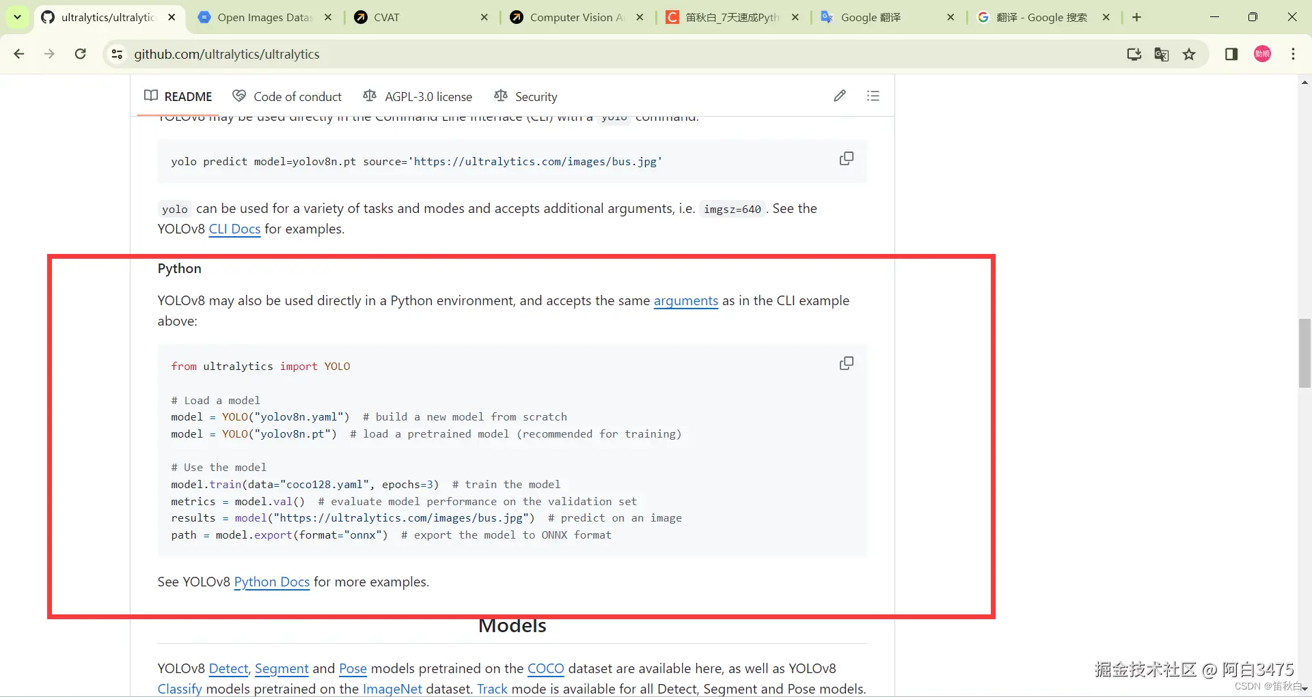Open the Chrome three-dot menu
Image resolution: width=1312 pixels, height=697 pixels.
point(1293,54)
